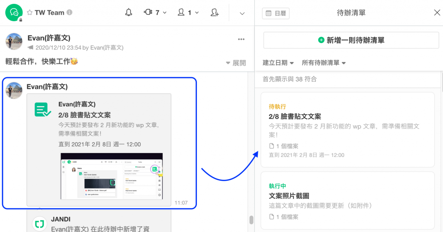Open TW Team info icon
The height and width of the screenshot is (232, 443).
70,13
